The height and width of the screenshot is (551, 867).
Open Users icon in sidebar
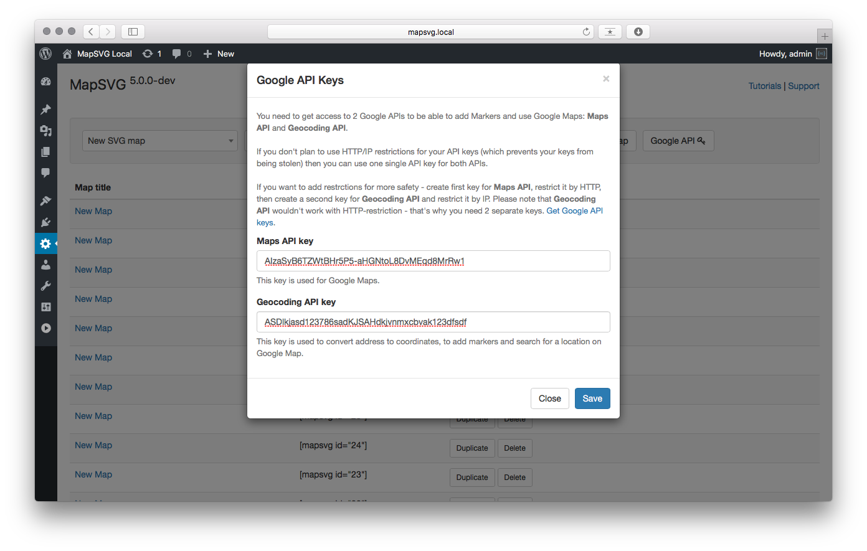pyautogui.click(x=46, y=265)
